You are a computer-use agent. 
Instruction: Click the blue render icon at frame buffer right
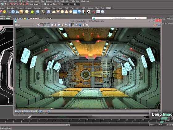click(159, 25)
